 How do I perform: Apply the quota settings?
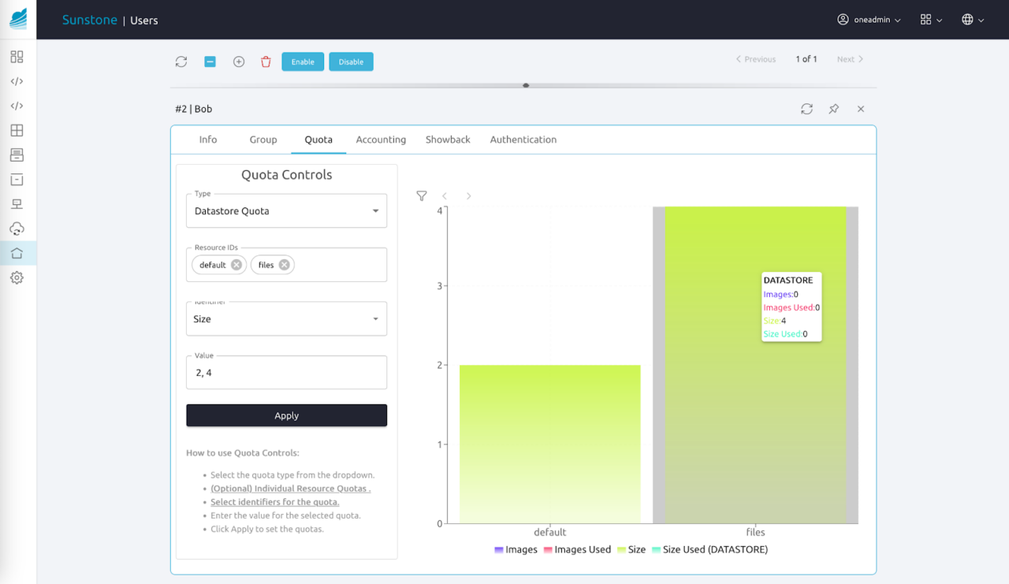(x=286, y=415)
